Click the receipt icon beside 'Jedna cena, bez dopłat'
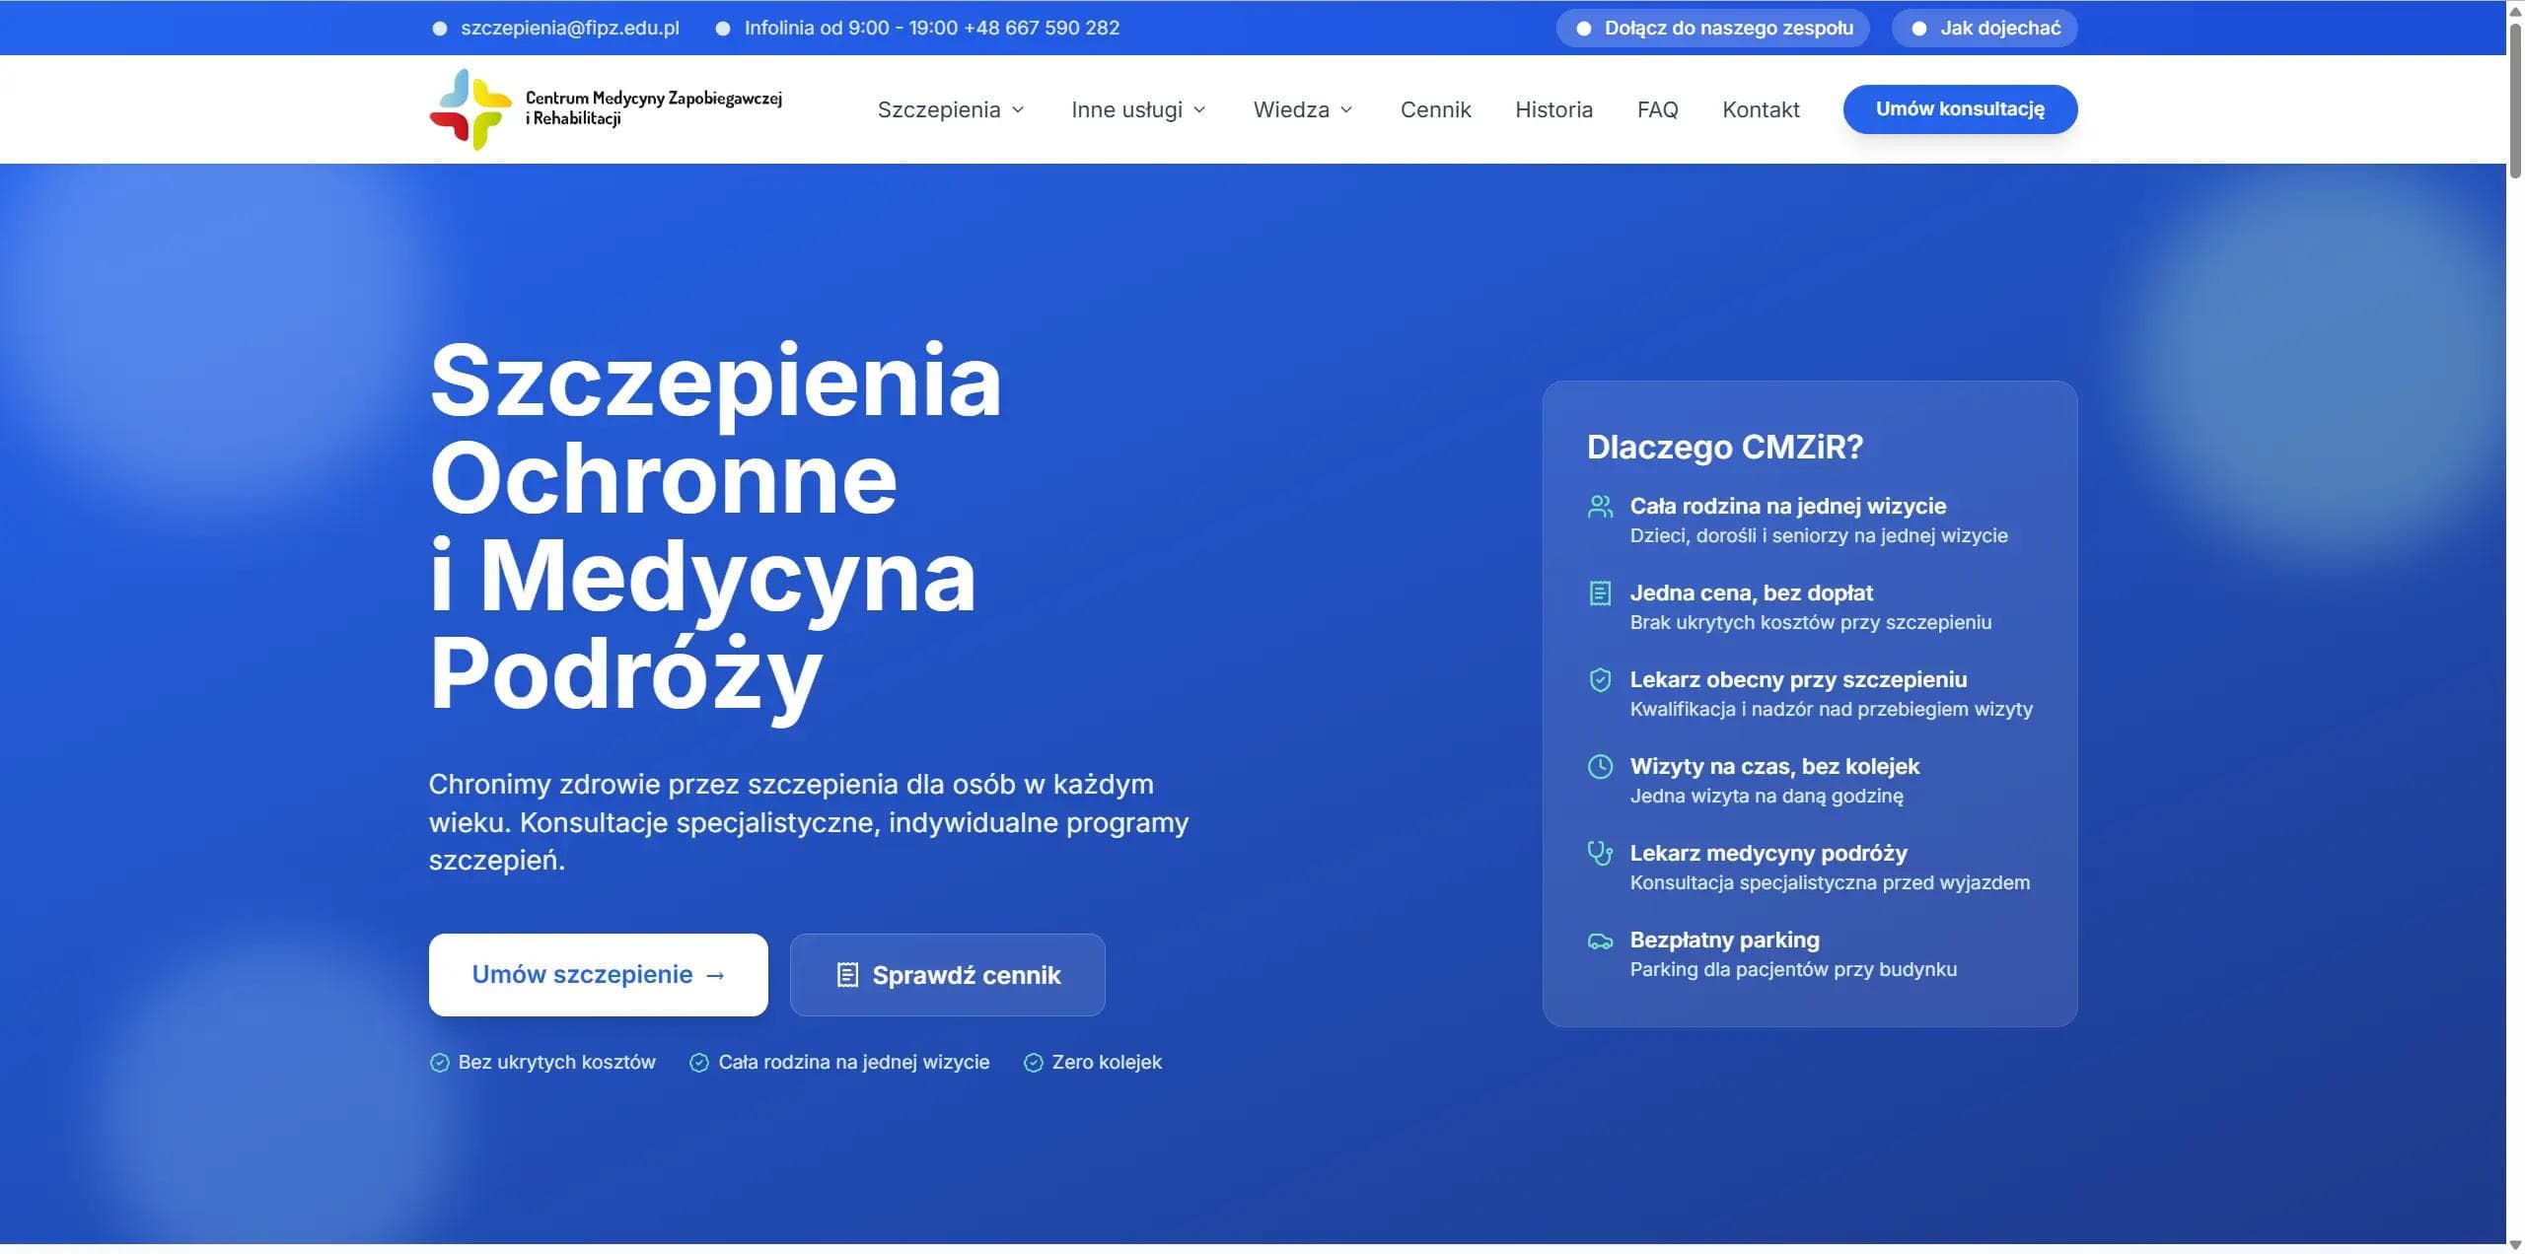 1600,593
